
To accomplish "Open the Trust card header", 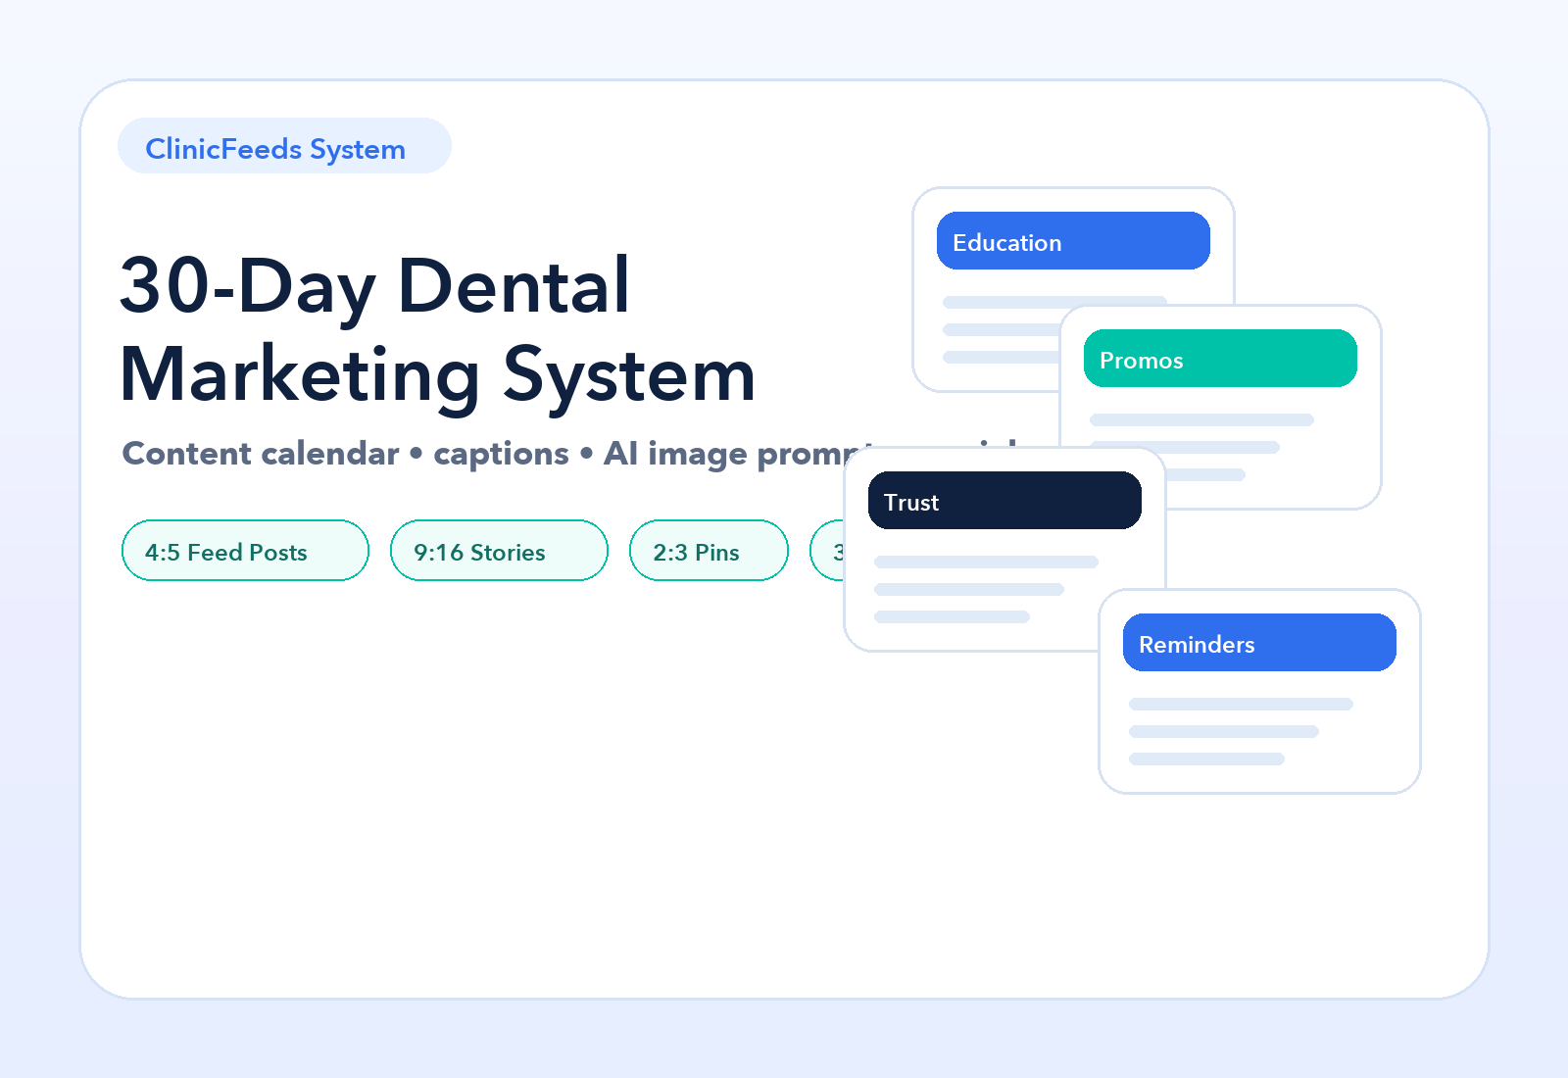I will point(1004,501).
